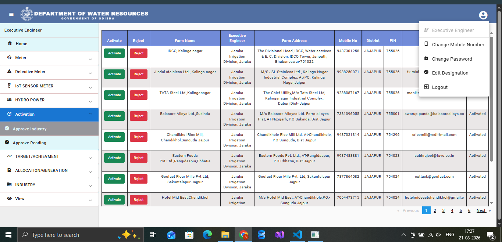
Task: Open the Windows notification center
Action: (490, 235)
